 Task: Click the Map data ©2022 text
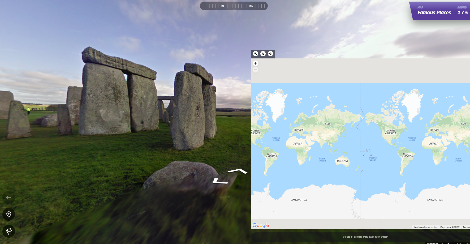[450, 227]
